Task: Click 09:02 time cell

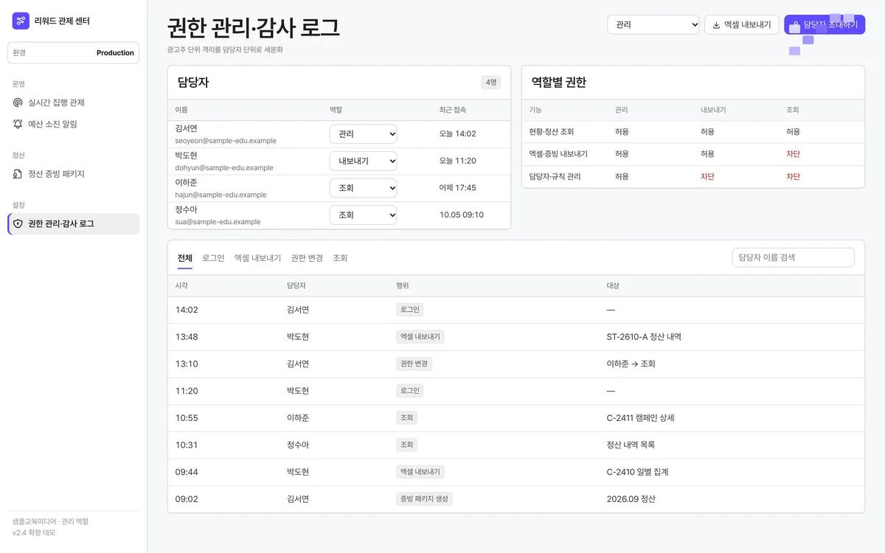Action: coord(187,498)
